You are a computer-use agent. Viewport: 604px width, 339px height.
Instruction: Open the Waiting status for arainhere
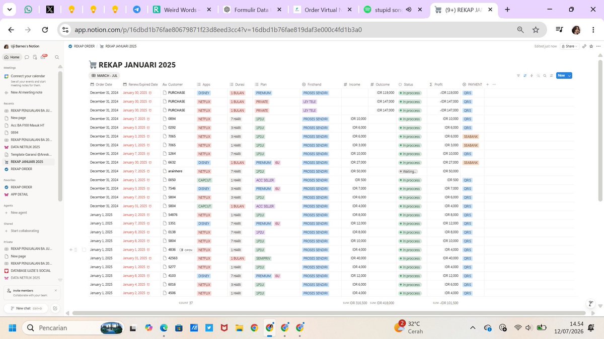point(409,171)
